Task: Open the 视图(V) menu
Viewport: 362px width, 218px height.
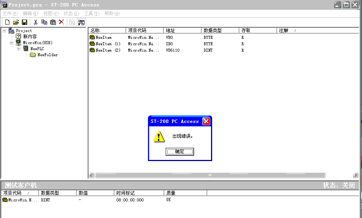Action: (51, 14)
